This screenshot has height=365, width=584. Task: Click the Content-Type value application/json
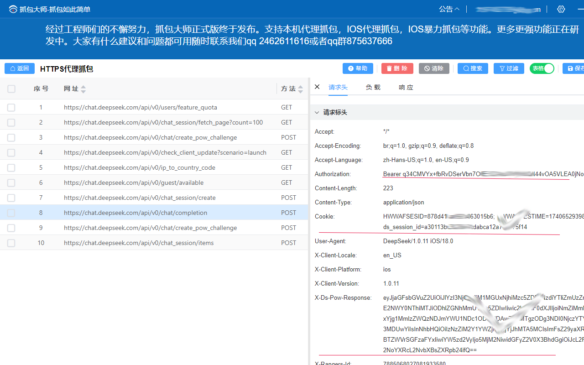click(x=403, y=202)
